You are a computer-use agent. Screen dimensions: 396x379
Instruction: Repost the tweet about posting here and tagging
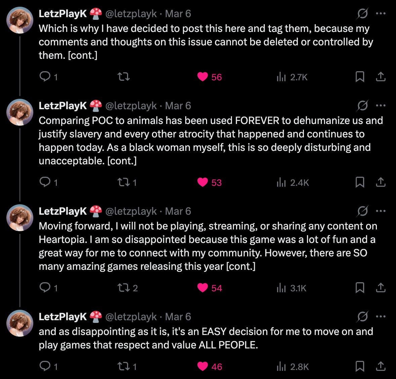[124, 77]
